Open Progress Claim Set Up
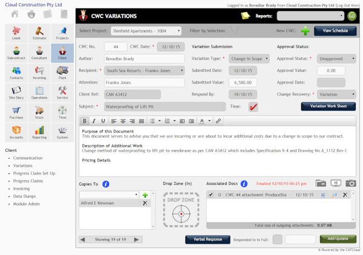Image resolution: width=363 pixels, height=255 pixels. 34,173
